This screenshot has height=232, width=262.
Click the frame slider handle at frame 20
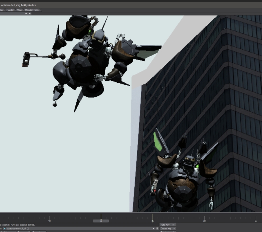[x=101, y=221]
